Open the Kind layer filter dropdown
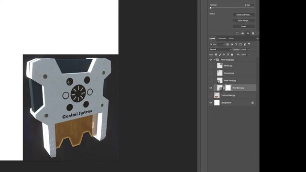This screenshot has width=306, height=172. tap(217, 44)
